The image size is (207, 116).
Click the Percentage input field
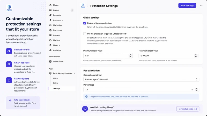141,89
